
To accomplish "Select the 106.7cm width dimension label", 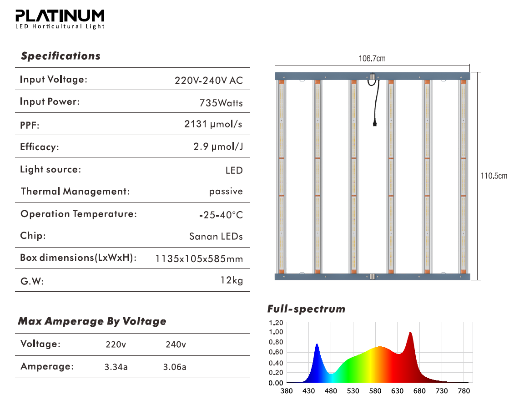I will point(372,59).
